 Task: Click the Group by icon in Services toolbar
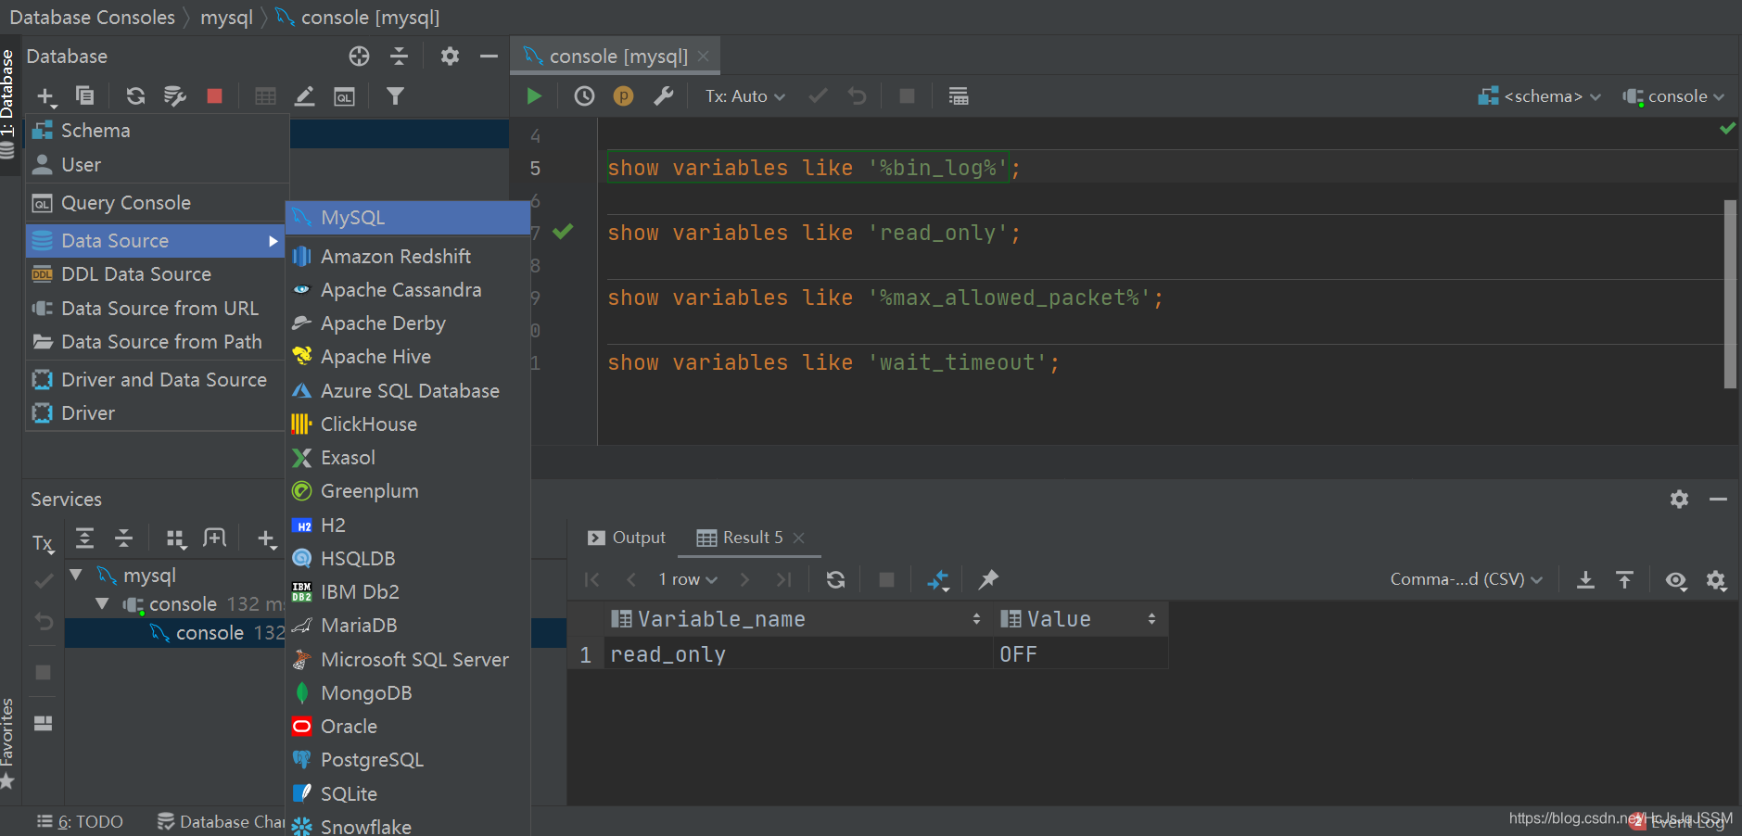[176, 538]
